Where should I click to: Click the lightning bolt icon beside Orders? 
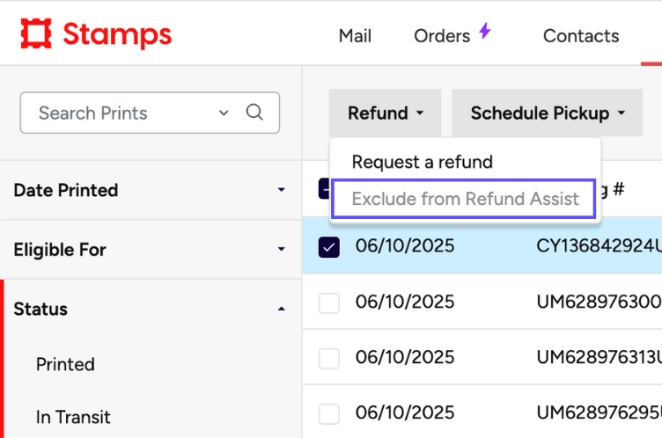(x=485, y=33)
